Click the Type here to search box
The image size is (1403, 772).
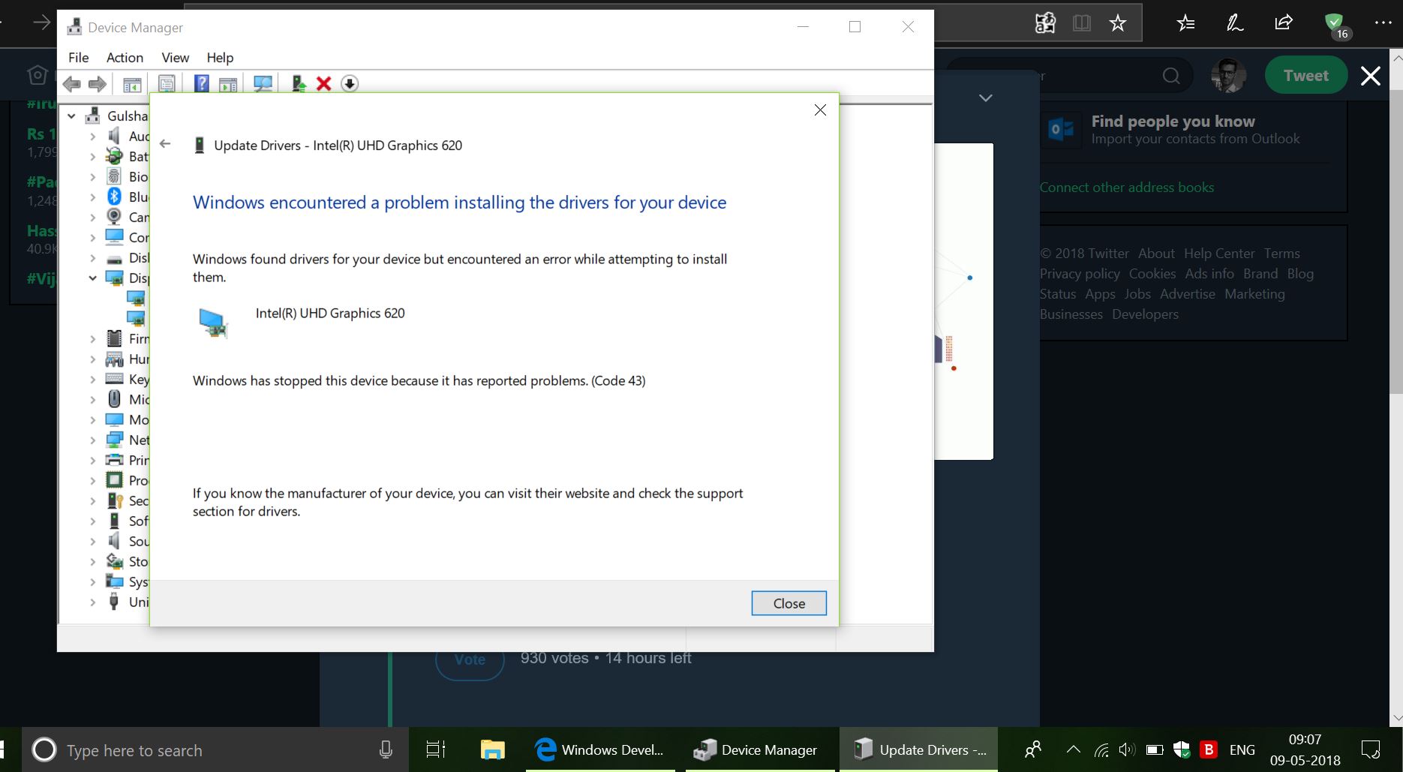[x=215, y=749]
